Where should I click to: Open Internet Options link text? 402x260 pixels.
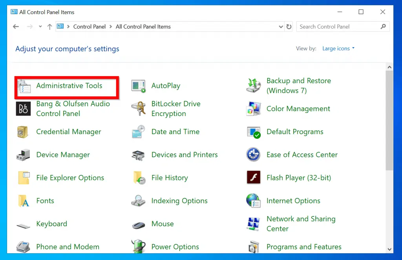click(293, 201)
